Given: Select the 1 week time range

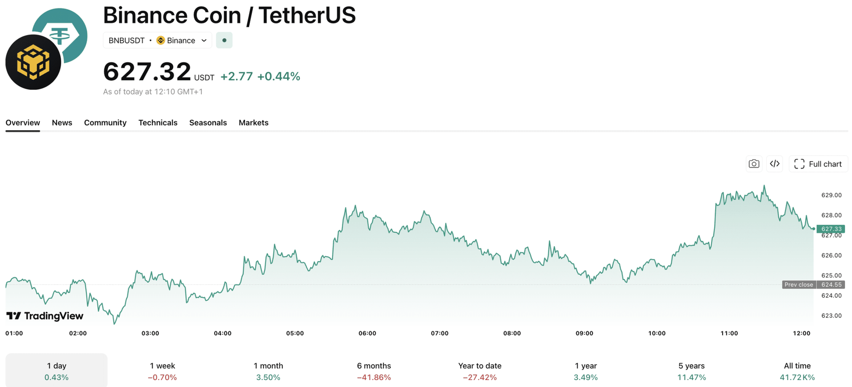Looking at the screenshot, I should [x=162, y=371].
